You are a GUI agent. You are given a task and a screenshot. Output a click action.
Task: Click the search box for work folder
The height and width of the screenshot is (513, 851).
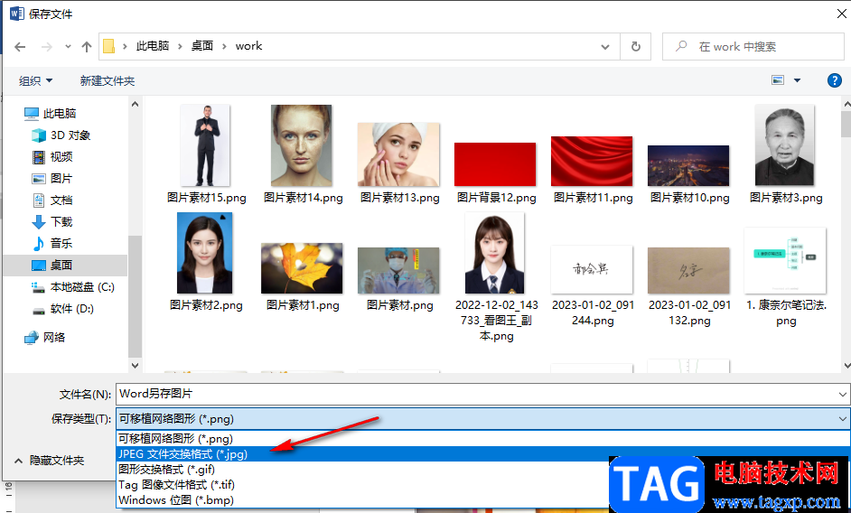point(753,47)
